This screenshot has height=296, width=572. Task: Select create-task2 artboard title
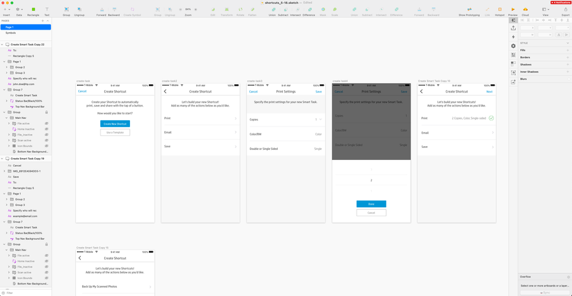pos(169,81)
